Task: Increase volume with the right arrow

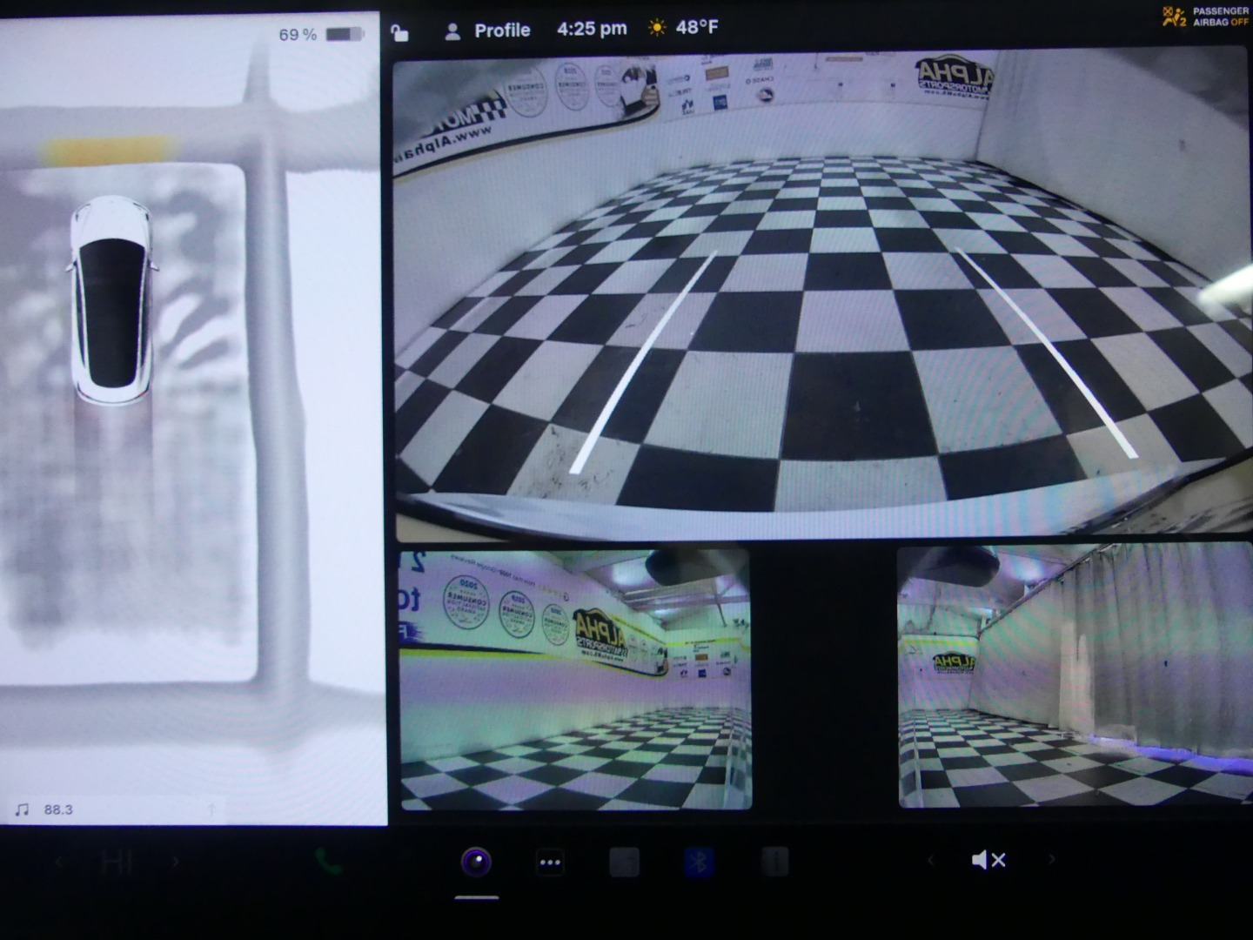Action: pyautogui.click(x=1051, y=860)
